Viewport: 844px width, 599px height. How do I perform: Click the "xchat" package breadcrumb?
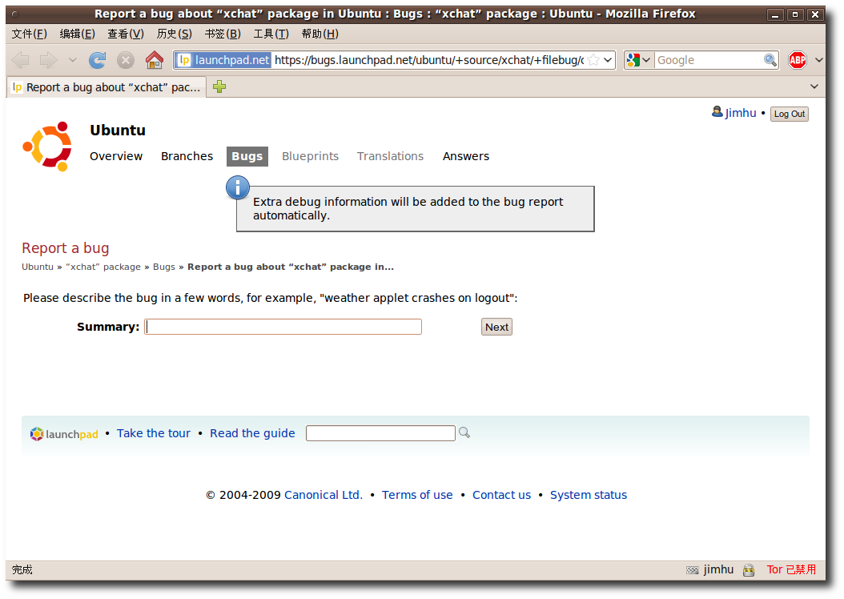click(102, 267)
